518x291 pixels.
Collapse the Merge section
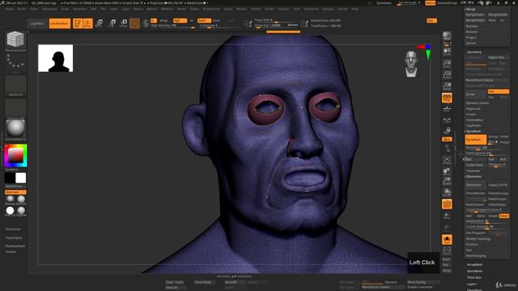click(x=470, y=9)
